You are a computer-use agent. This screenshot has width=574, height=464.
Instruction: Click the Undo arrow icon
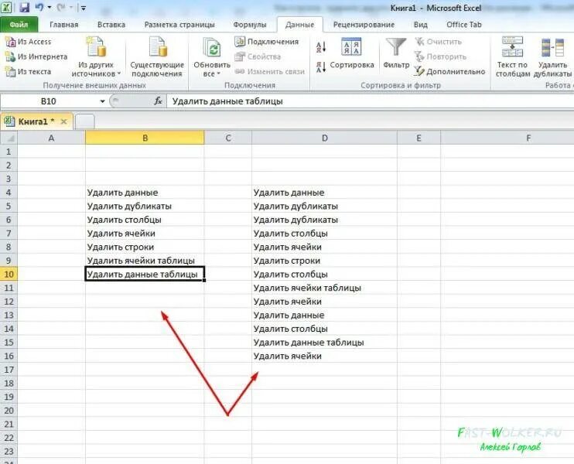(39, 7)
